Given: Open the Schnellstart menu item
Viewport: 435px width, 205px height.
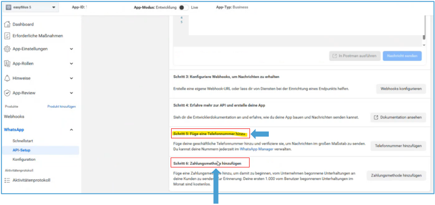Looking at the screenshot, I should tap(24, 141).
